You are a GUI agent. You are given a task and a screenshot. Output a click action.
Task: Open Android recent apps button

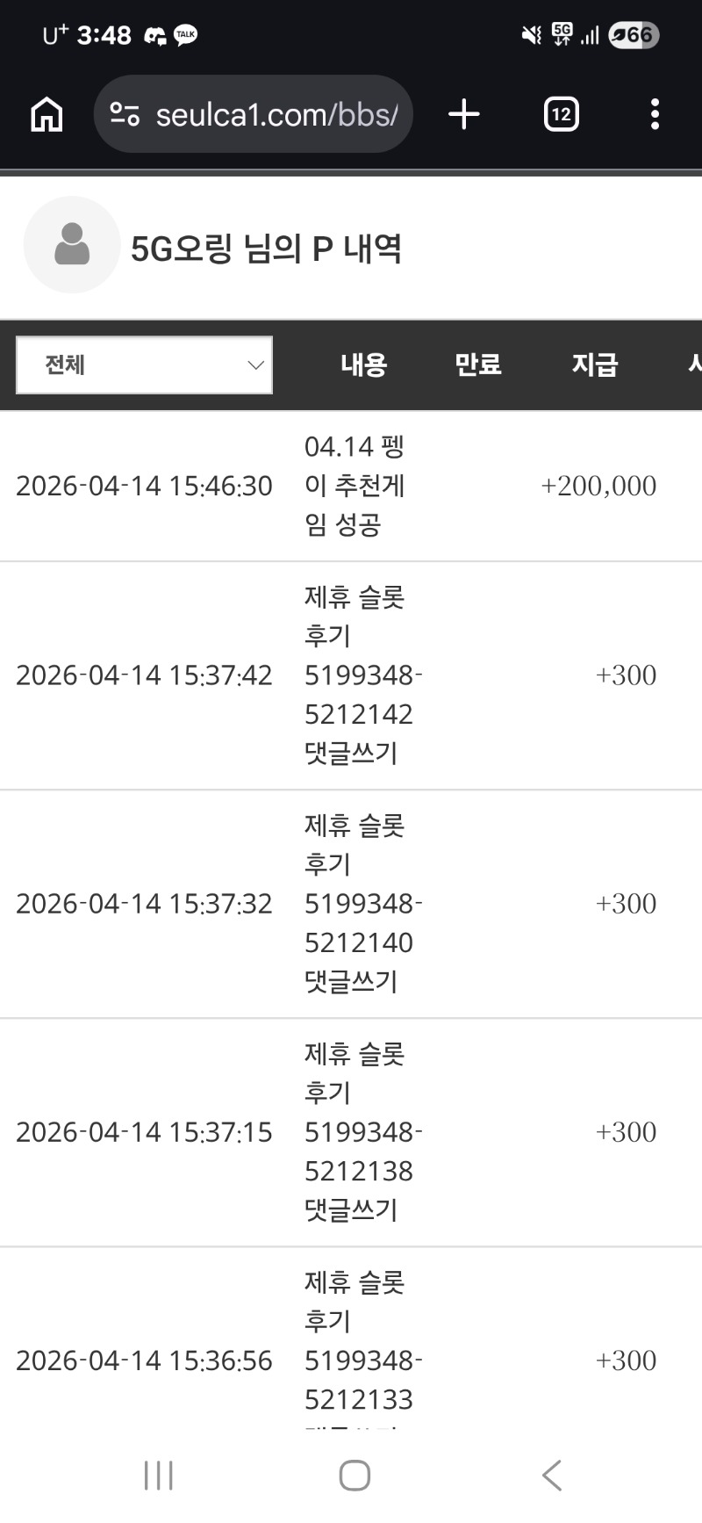158,1475
